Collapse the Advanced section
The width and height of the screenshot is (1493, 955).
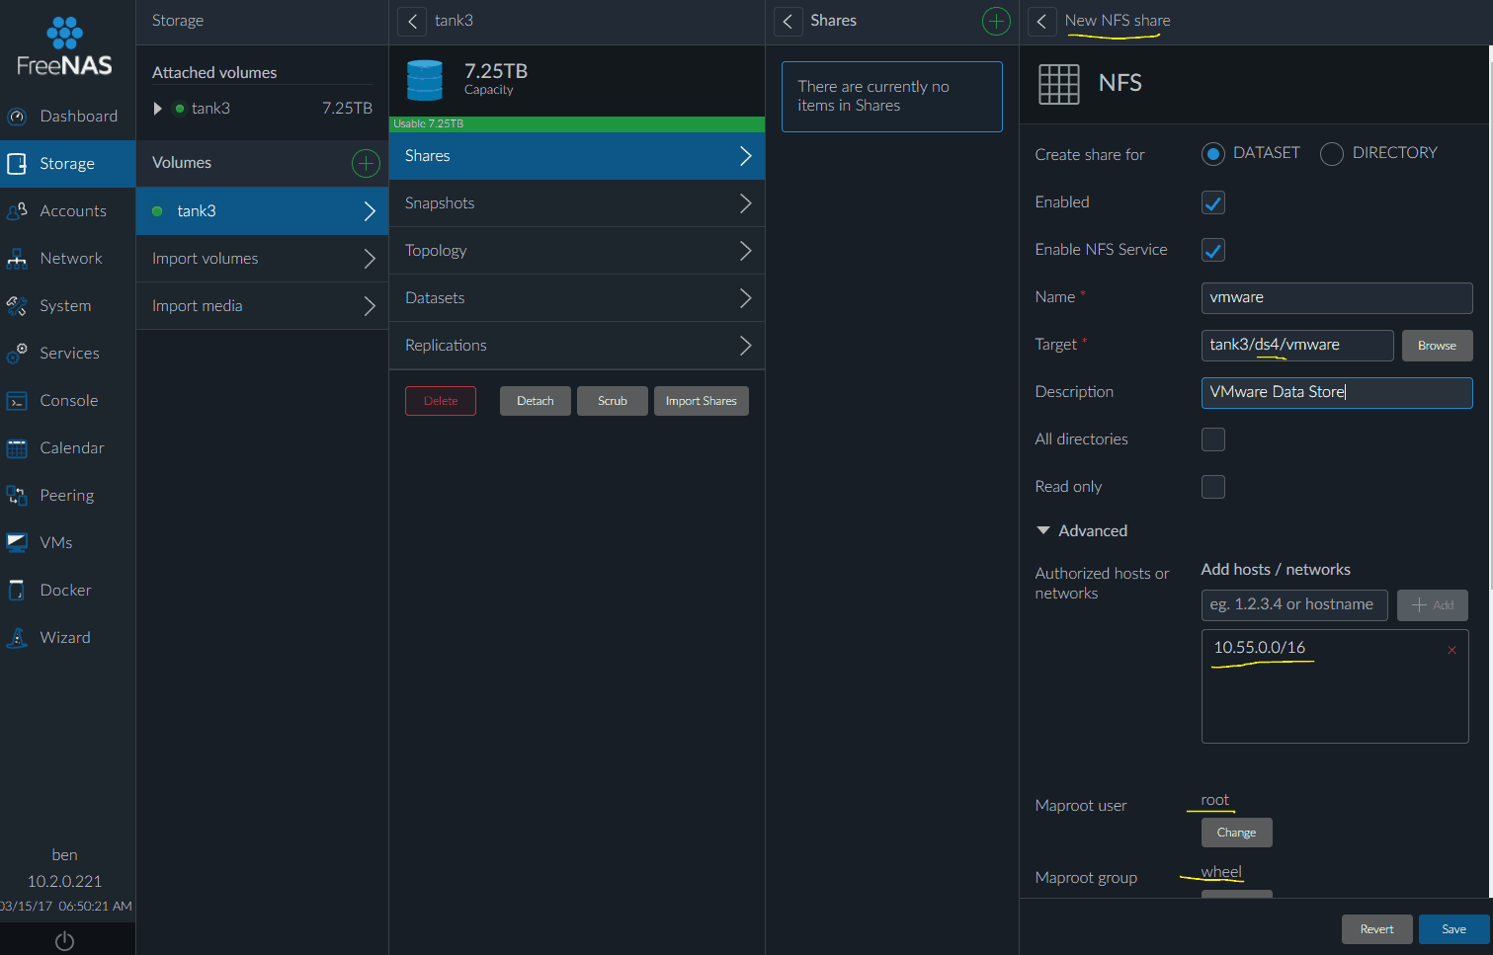[x=1042, y=530]
